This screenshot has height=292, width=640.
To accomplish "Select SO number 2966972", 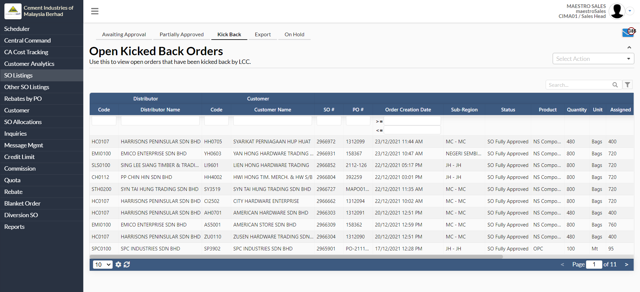I will coord(326,142).
